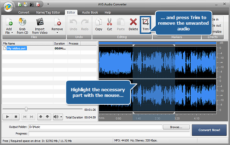The width and height of the screenshot is (230, 145).
Task: Click the Import from Video button
Action: (40, 26)
